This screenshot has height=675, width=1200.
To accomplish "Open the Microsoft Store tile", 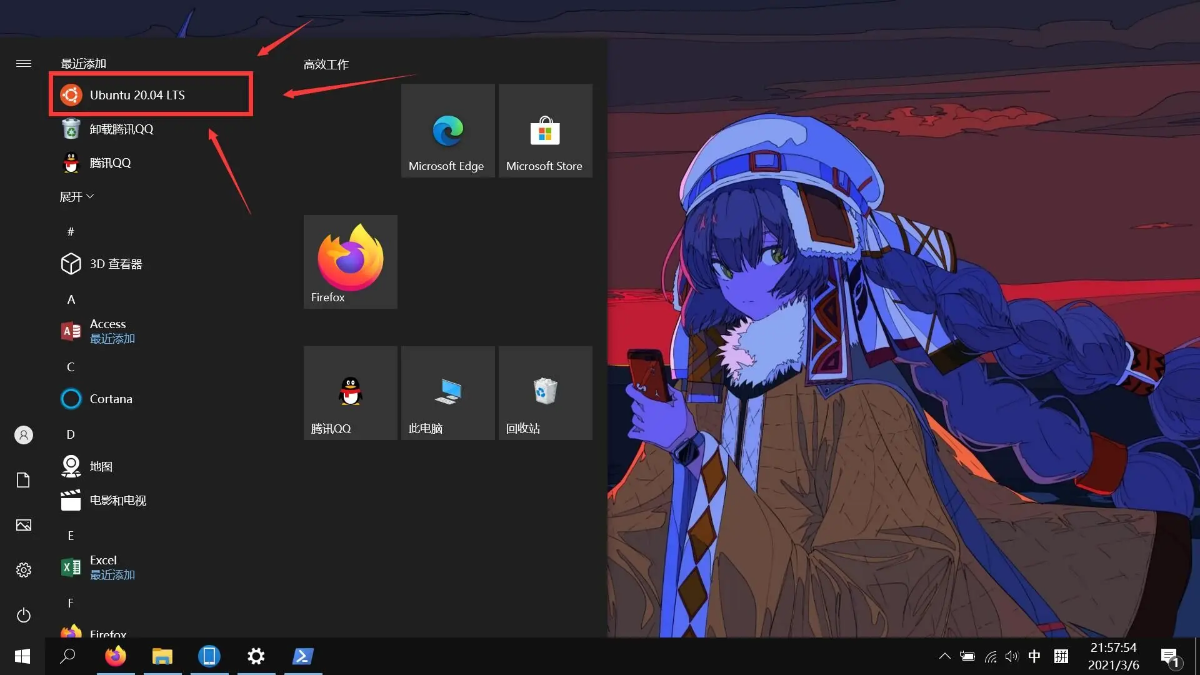I will [545, 131].
